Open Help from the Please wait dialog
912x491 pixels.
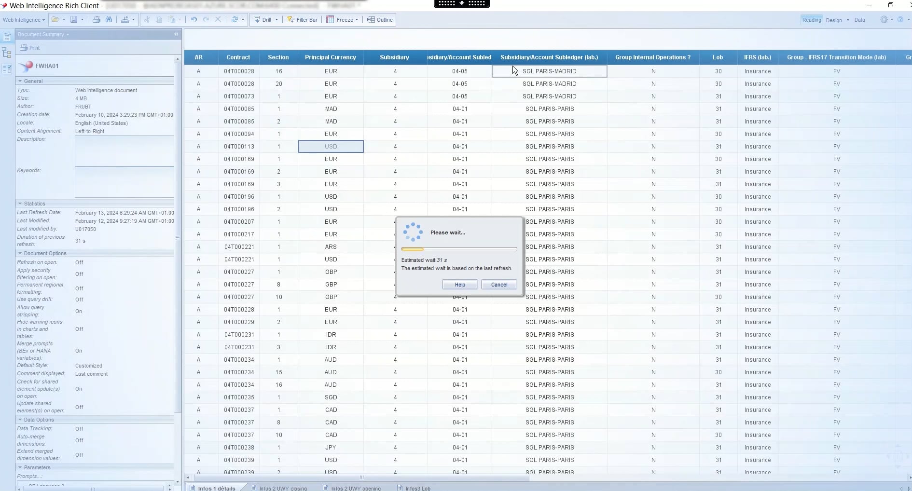coord(459,284)
